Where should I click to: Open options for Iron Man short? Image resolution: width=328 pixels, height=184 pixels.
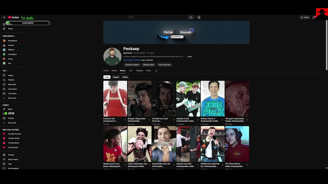[174, 120]
